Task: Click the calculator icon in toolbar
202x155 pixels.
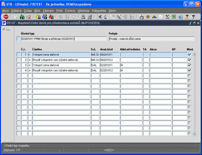Action: pos(142,17)
